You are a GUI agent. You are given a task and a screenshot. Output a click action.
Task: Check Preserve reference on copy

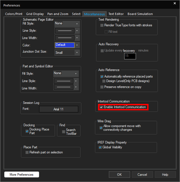pyautogui.click(x=102, y=87)
